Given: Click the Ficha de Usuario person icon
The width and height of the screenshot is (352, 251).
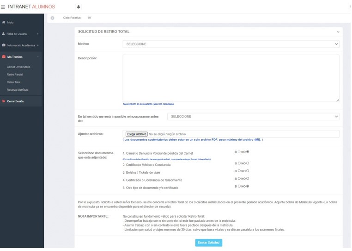Looking at the screenshot, I should (4, 34).
